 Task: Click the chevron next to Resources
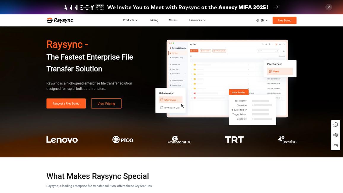(x=204, y=20)
